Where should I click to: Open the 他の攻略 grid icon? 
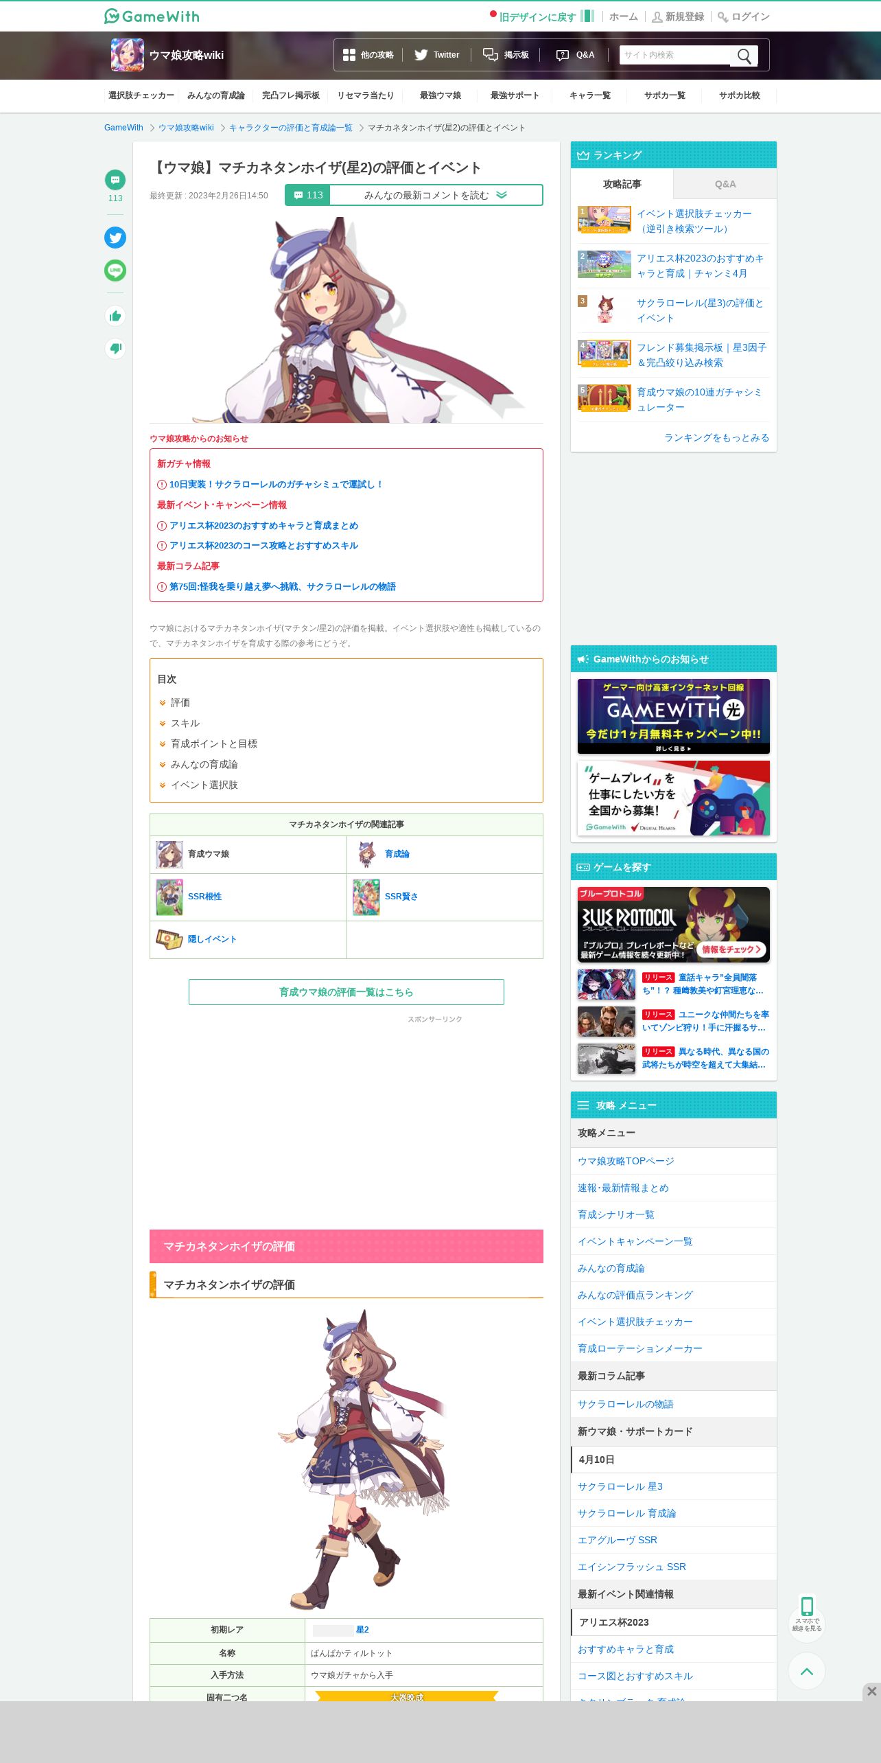tap(349, 55)
